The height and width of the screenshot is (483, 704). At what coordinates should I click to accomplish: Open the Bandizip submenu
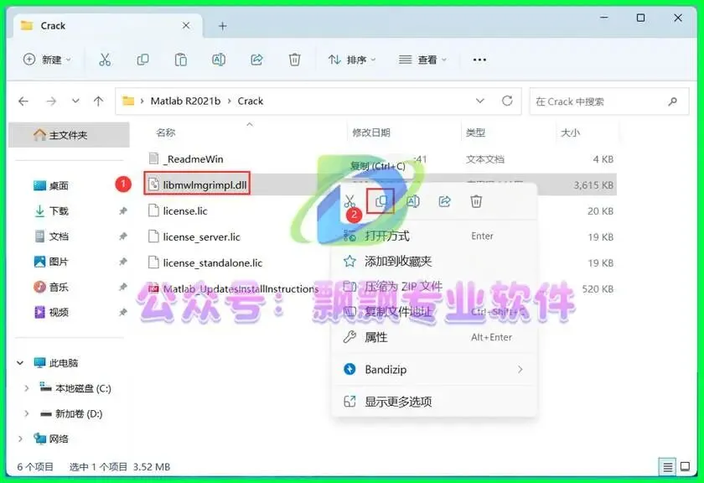click(434, 369)
